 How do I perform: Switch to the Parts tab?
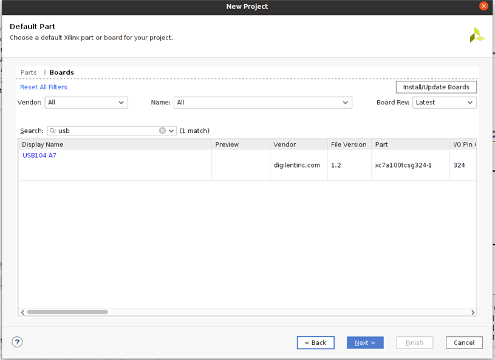tap(29, 72)
